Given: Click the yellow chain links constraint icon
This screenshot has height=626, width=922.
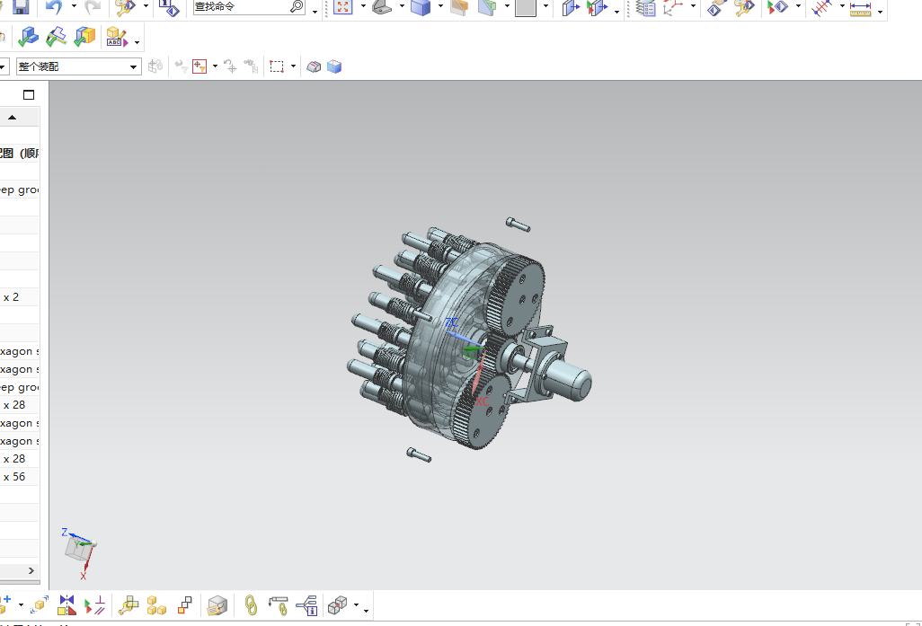Looking at the screenshot, I should 251,605.
